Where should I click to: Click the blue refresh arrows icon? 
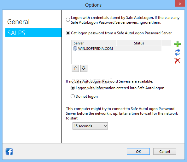click(x=178, y=52)
